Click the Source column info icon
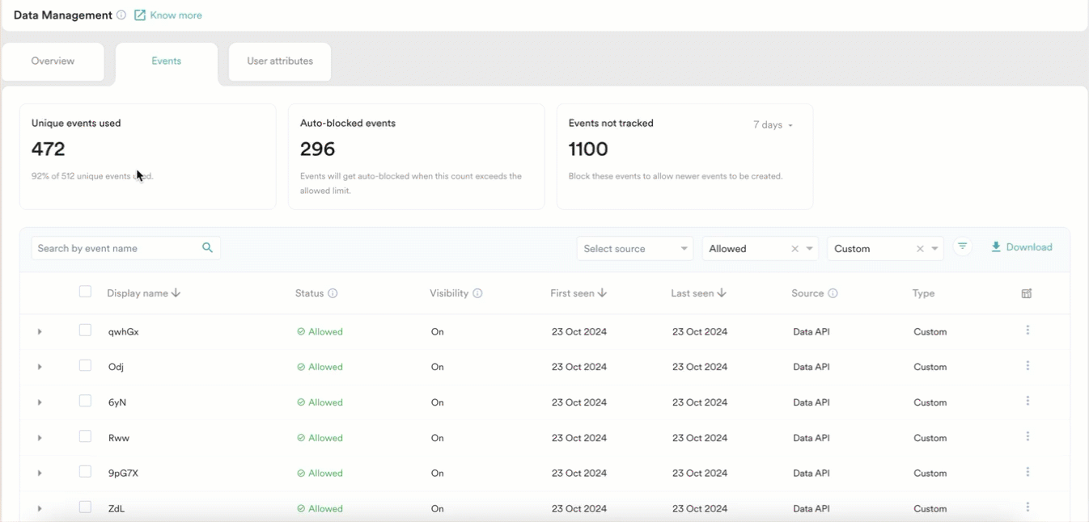The image size is (1089, 522). point(833,293)
